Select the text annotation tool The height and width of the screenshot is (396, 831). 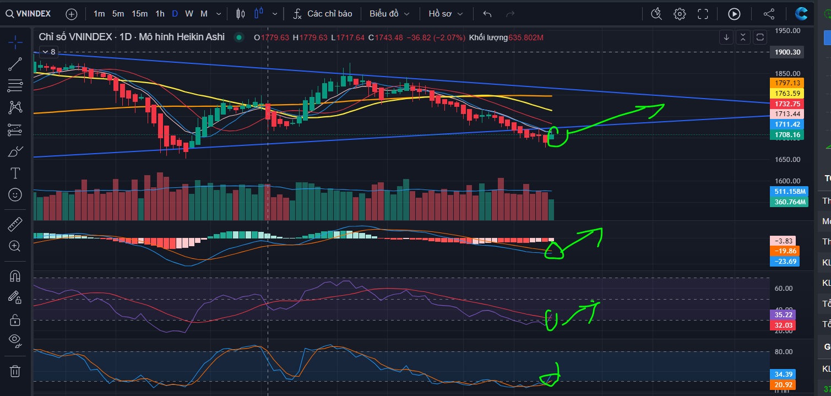[x=15, y=173]
